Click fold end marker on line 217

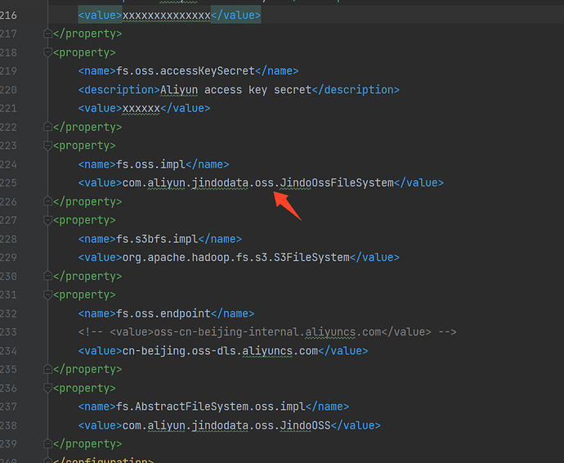pyautogui.click(x=47, y=34)
